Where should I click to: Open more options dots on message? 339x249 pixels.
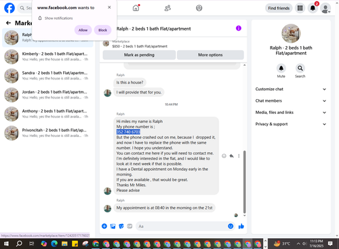click(239, 156)
